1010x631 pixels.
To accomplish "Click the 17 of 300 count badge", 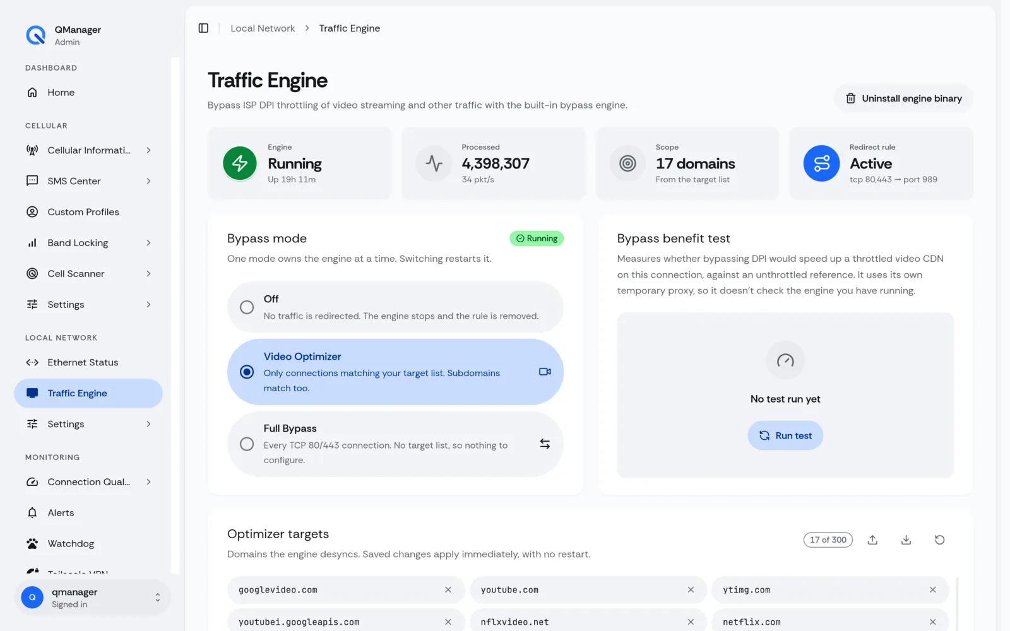I will click(828, 540).
